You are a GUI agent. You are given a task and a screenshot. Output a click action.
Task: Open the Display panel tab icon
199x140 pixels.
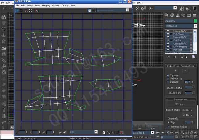tap(189, 15)
